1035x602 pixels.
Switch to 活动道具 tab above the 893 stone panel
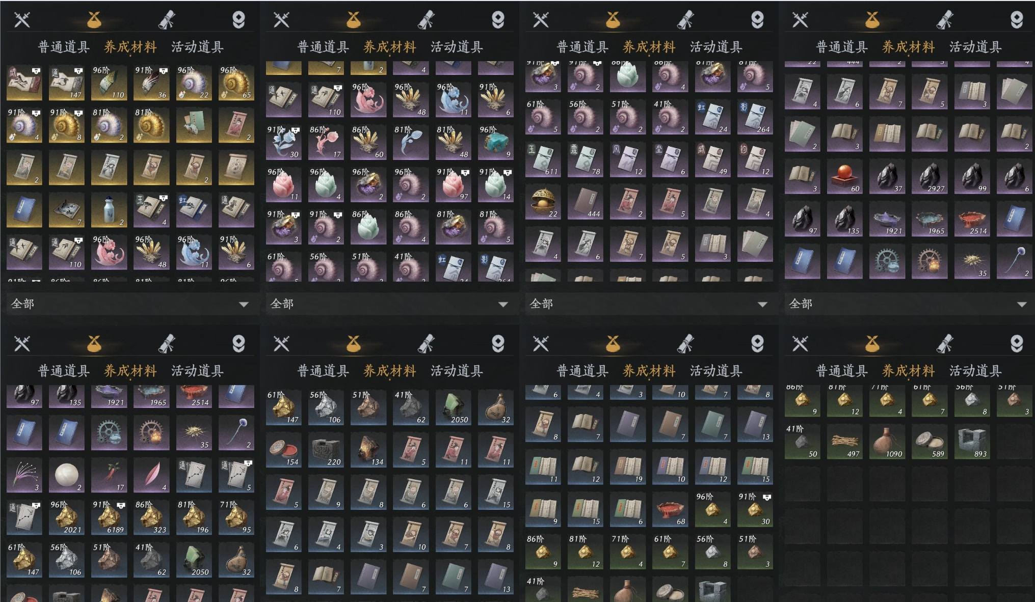tap(975, 371)
